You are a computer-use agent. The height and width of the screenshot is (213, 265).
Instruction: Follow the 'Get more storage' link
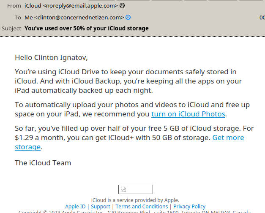228,138
